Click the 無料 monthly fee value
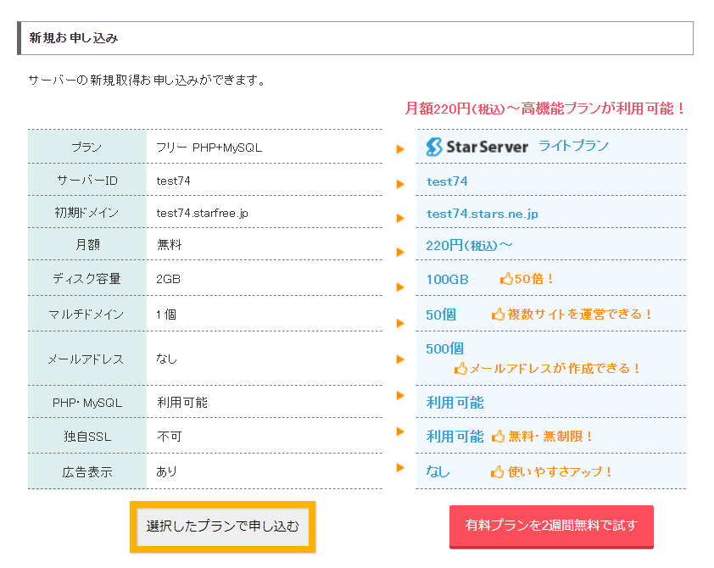 tap(170, 245)
